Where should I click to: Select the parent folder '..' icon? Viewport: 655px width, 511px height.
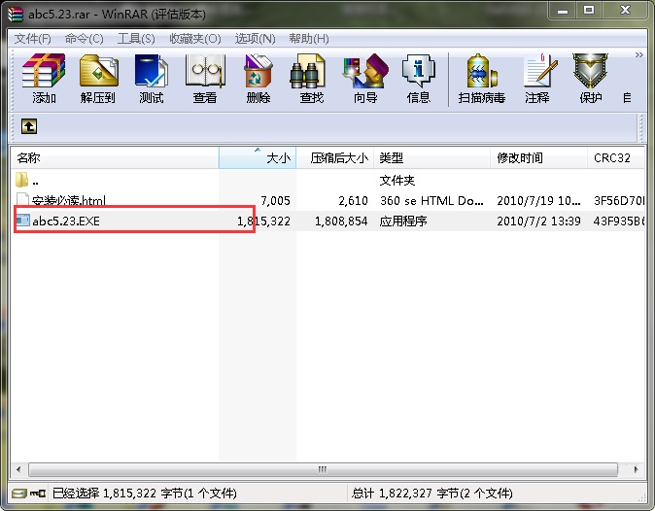point(21,180)
